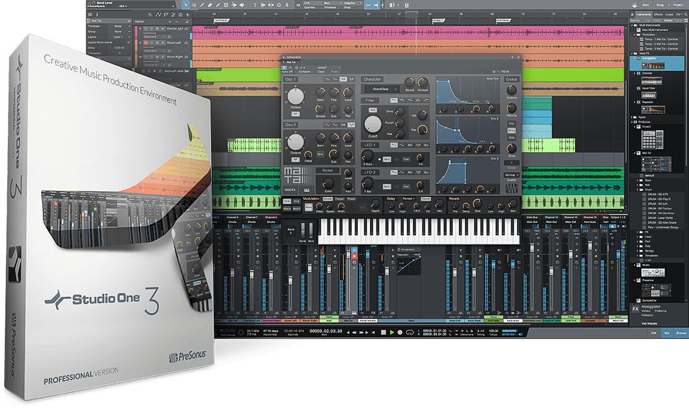Click Copy in the Mai Tai header

(321, 71)
